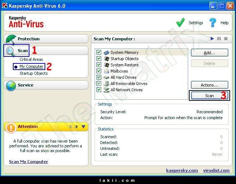Viewport: 236px width, 184px height.
Task: Close the Kaspersky Anti-Virus window
Action: [x=230, y=6]
